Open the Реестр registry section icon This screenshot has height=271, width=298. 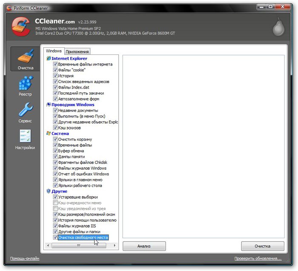(26, 83)
